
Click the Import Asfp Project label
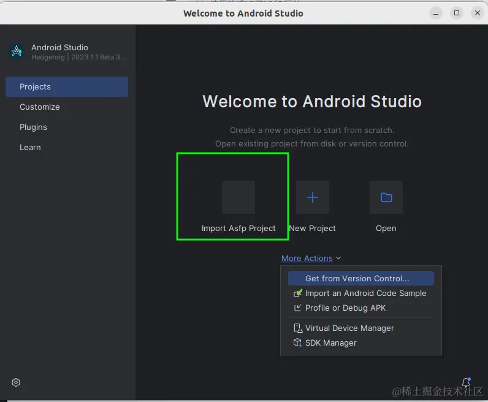[x=238, y=228]
